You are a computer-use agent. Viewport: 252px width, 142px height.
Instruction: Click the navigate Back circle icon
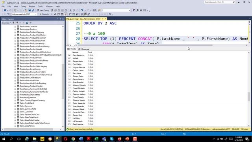tap(5, 10)
